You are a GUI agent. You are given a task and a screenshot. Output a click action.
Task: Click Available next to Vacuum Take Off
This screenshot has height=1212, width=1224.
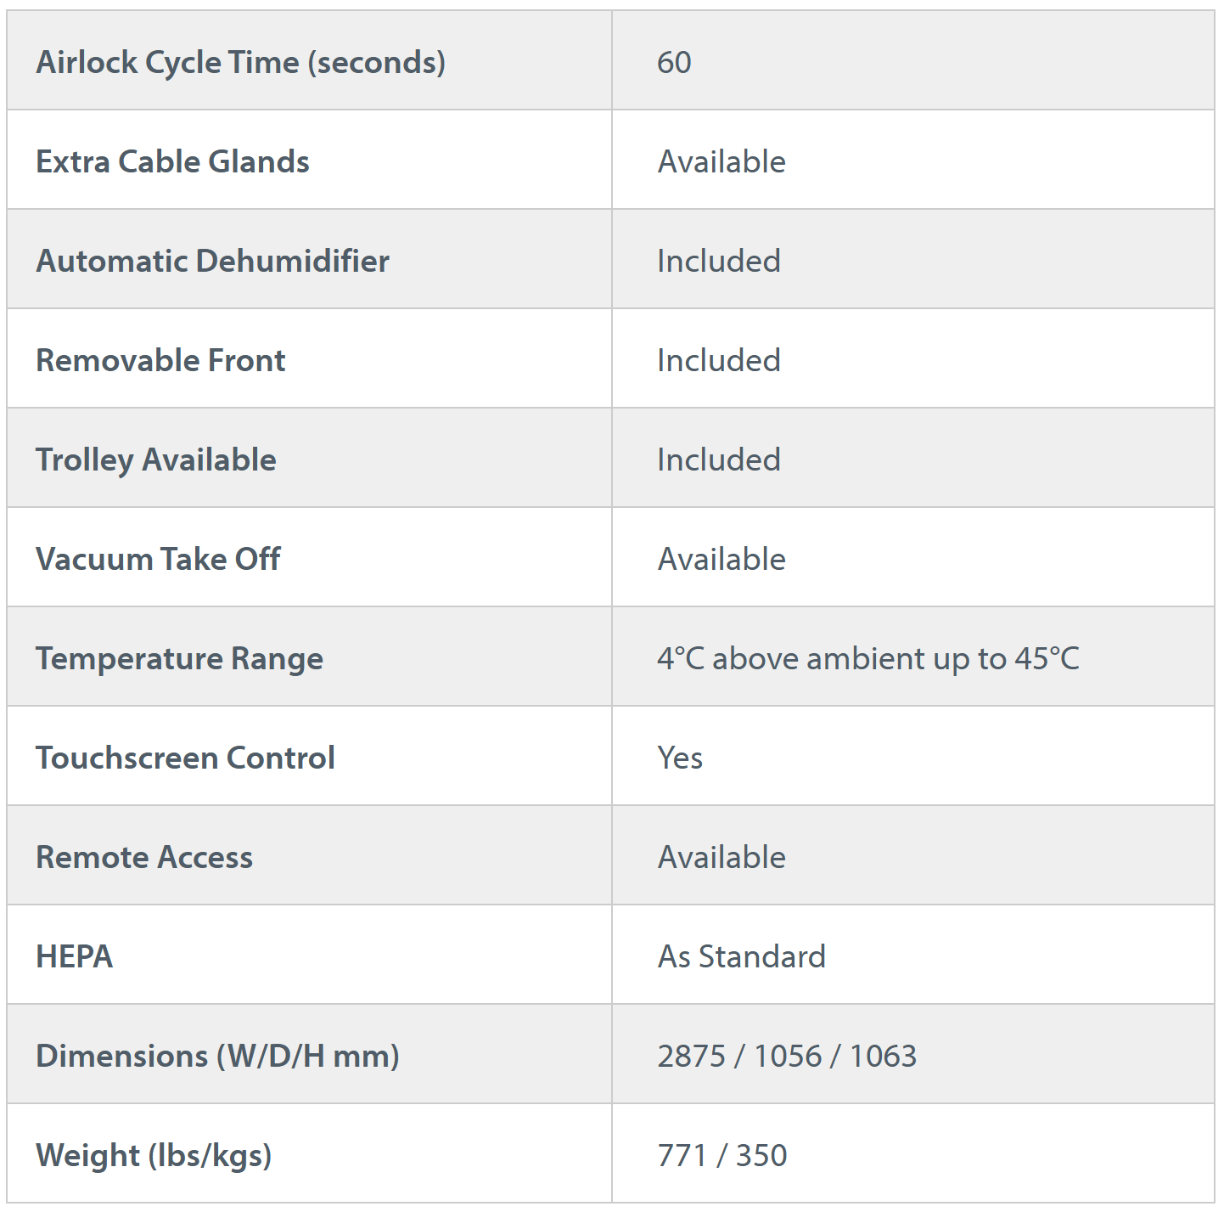[x=721, y=559]
